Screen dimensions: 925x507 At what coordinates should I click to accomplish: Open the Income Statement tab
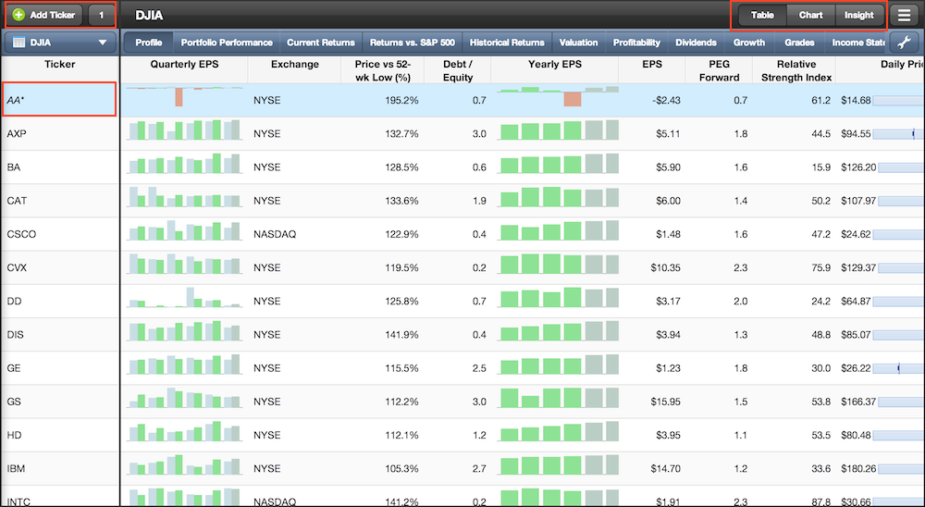pyautogui.click(x=857, y=43)
